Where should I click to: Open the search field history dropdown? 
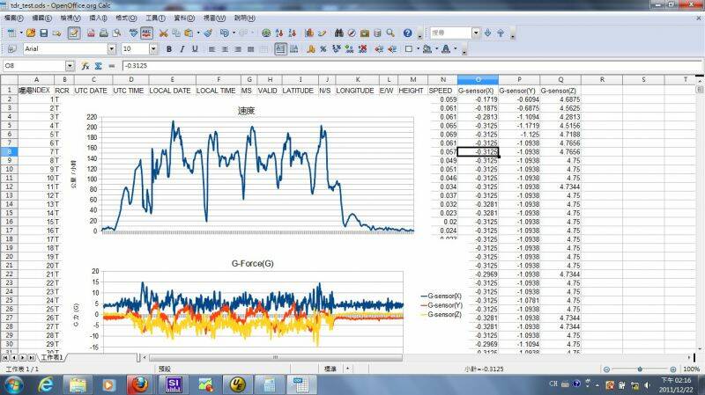click(476, 33)
